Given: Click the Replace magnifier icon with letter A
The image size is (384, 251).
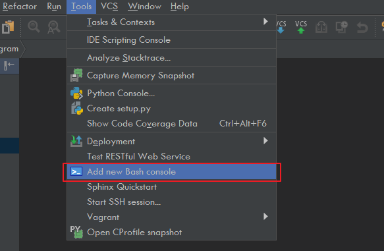Looking at the screenshot, I should point(53,27).
